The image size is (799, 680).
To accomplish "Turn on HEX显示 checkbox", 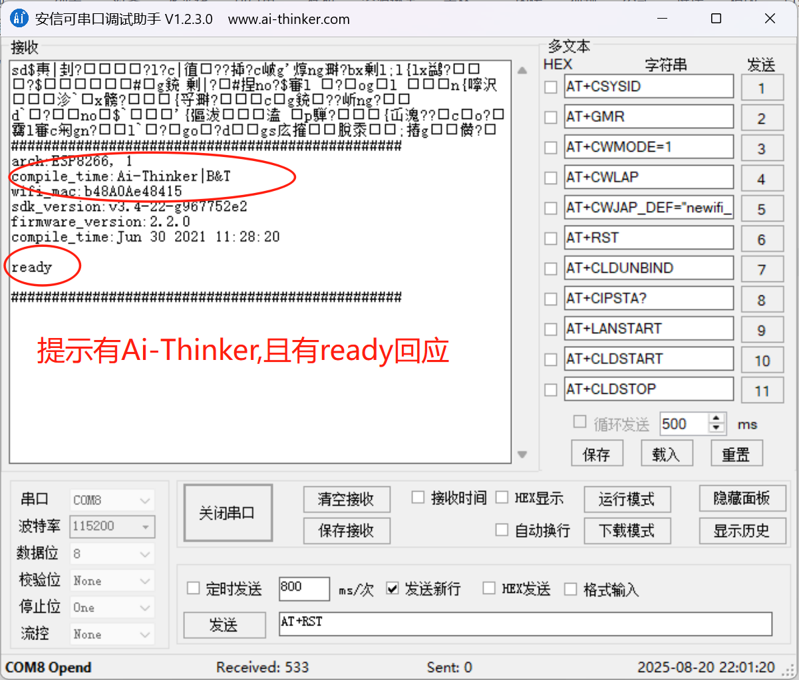I will click(502, 498).
